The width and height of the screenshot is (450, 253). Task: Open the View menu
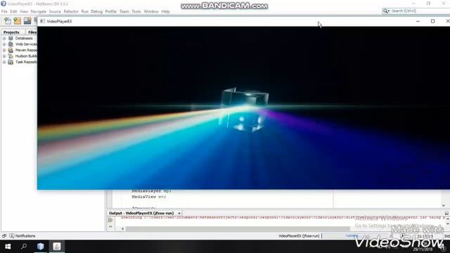24,11
